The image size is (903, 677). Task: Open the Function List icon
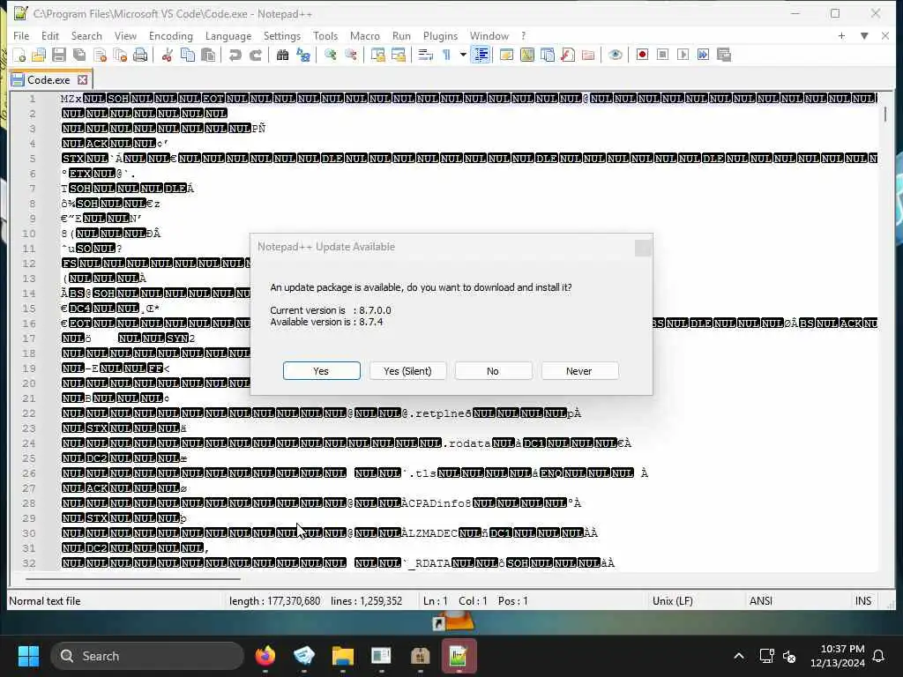point(568,56)
